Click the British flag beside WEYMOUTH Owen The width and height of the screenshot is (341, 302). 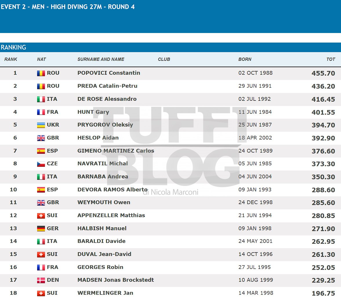click(41, 203)
